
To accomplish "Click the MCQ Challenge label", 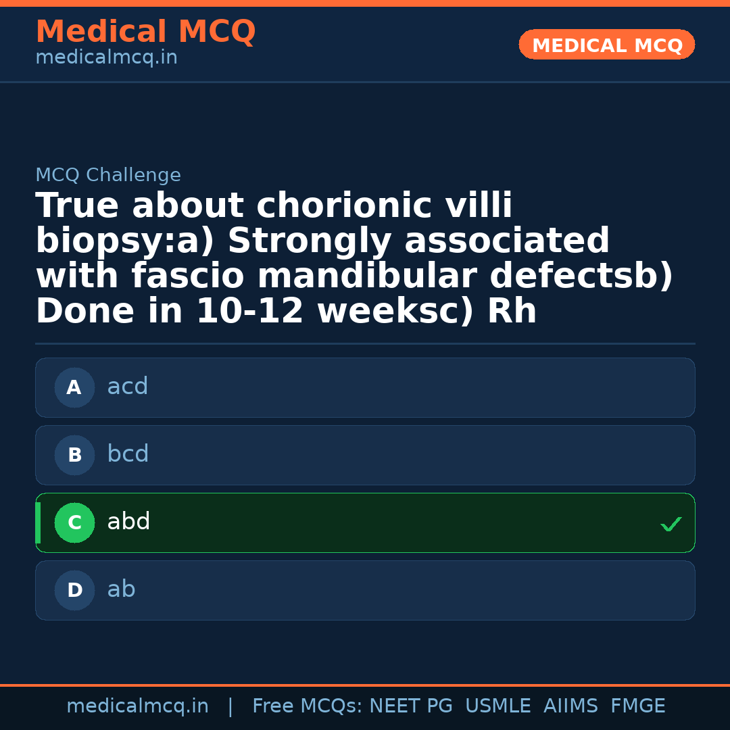I will 108,176.
